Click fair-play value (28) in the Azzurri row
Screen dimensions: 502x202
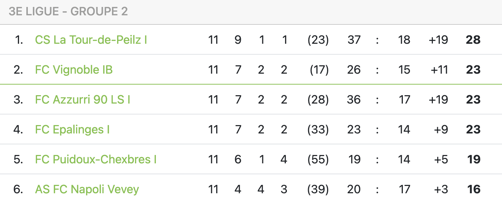318,100
